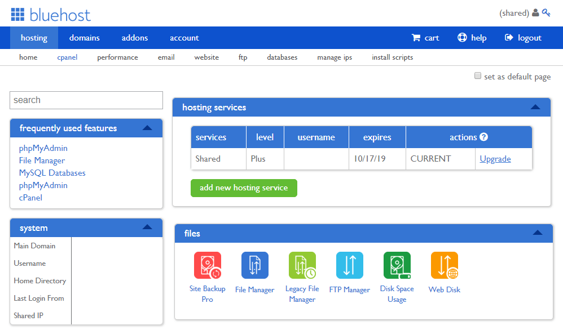Open File Manager link in frequently used features
The image size is (563, 330).
click(42, 160)
